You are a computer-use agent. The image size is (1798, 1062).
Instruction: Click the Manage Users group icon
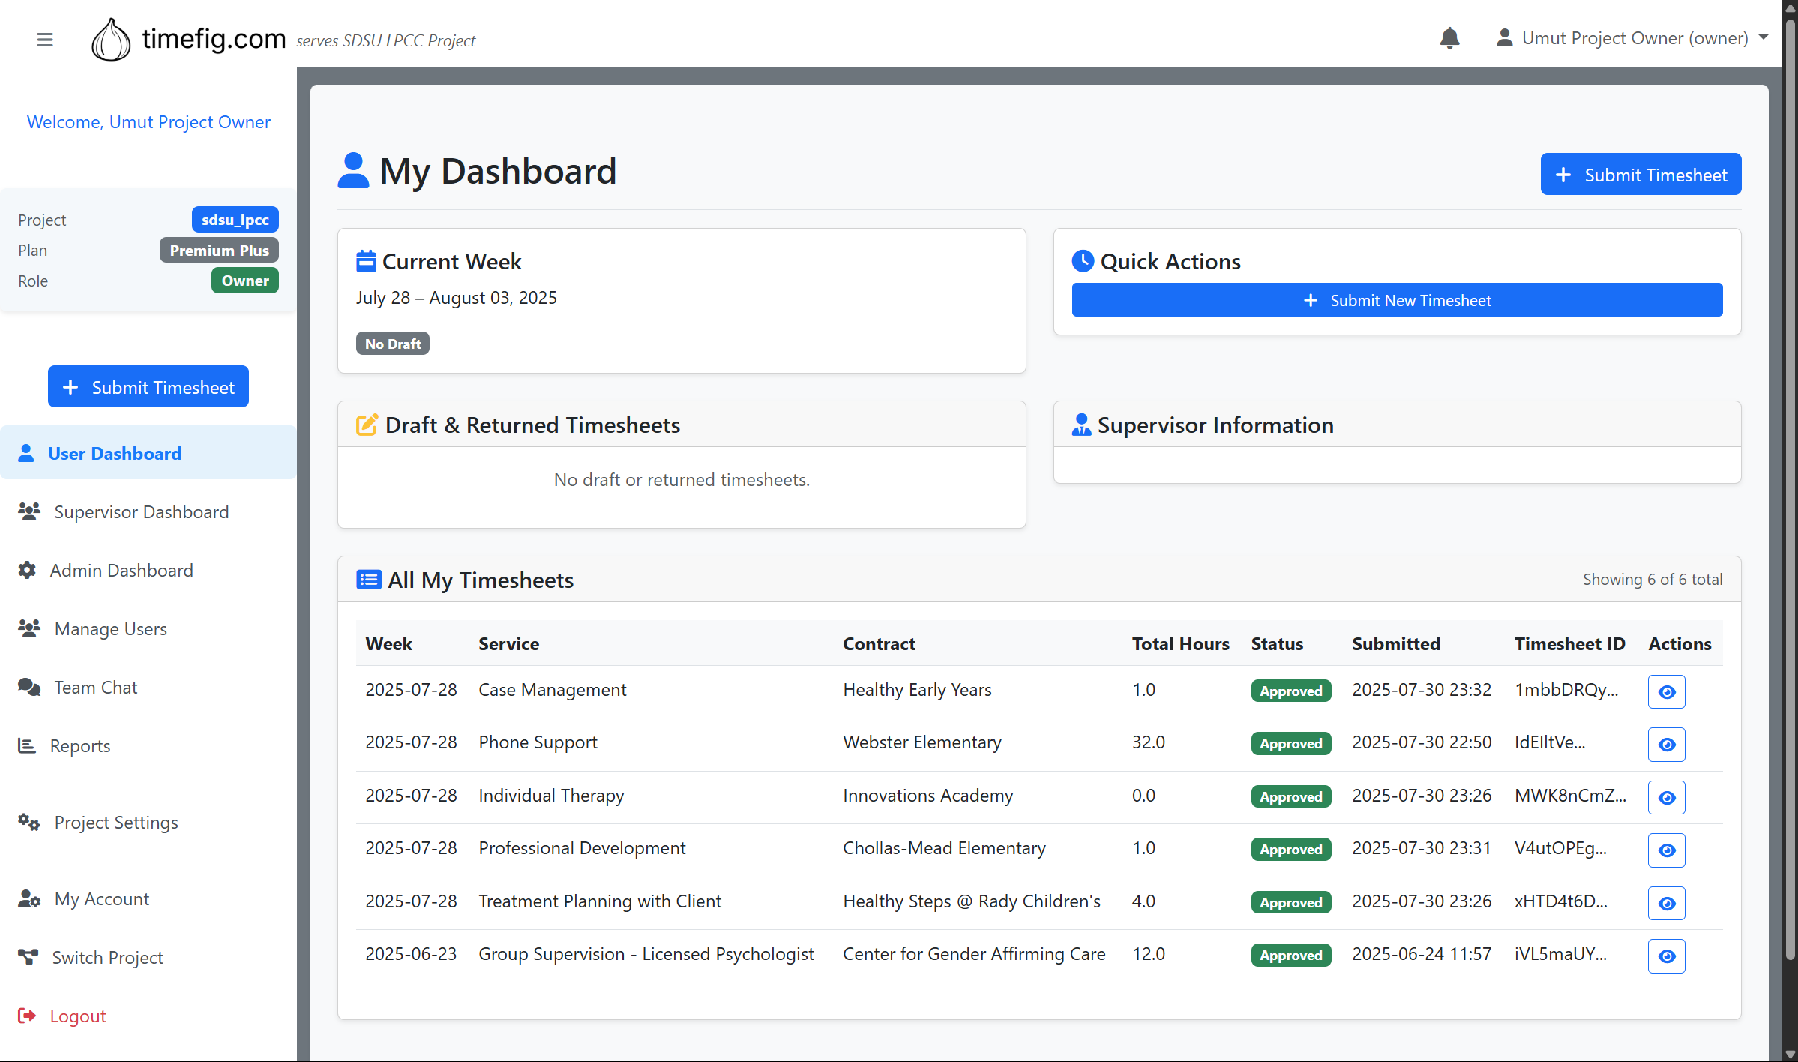(28, 628)
